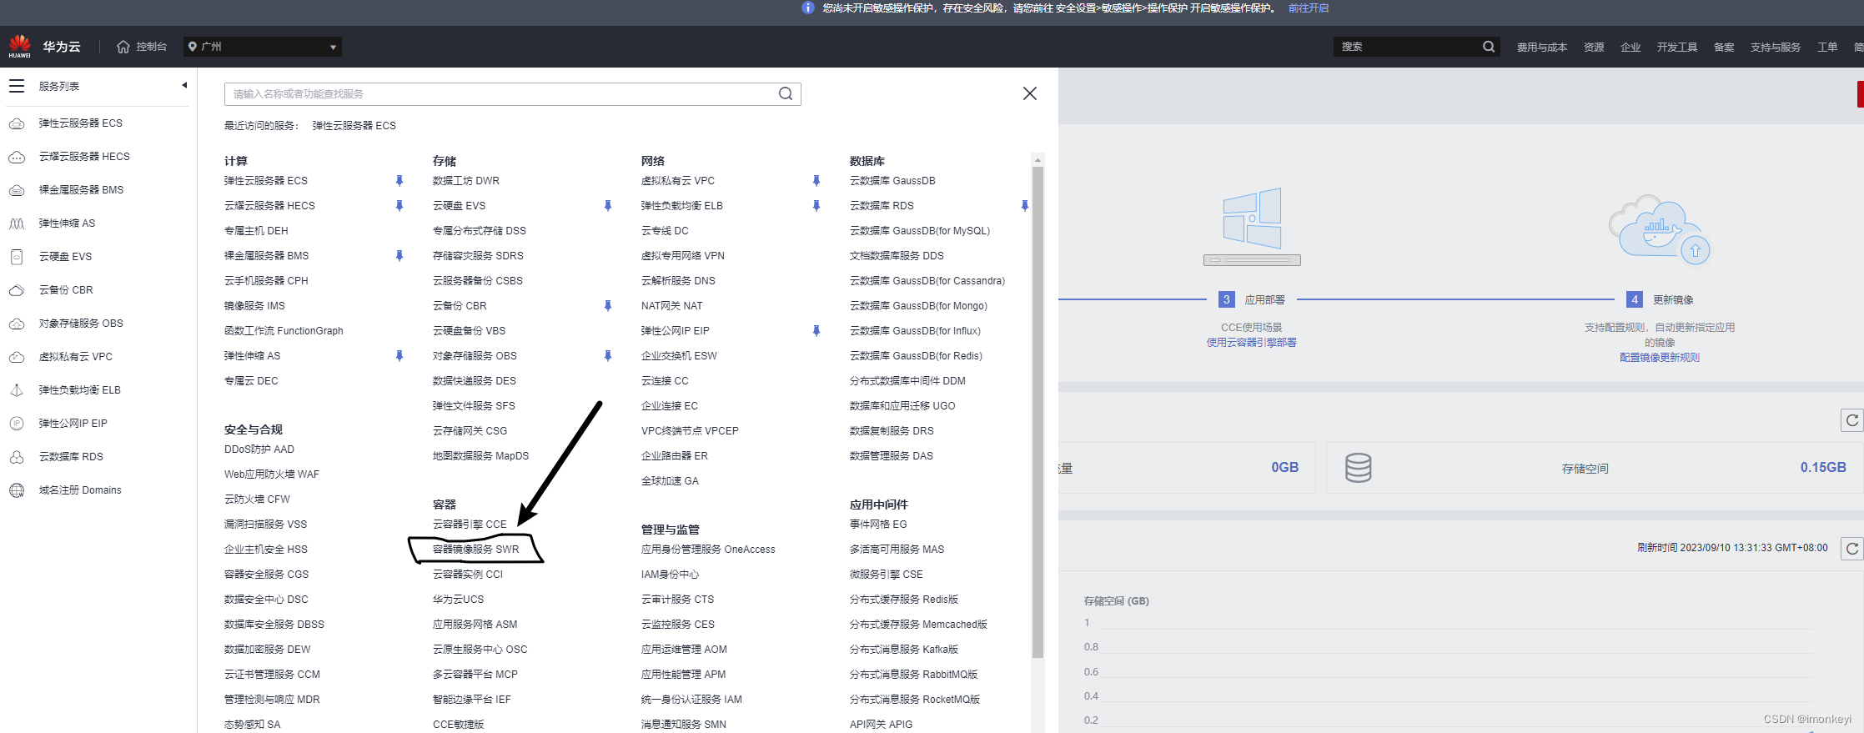Open 云解析服务 DNS
The width and height of the screenshot is (1864, 733).
pos(678,281)
